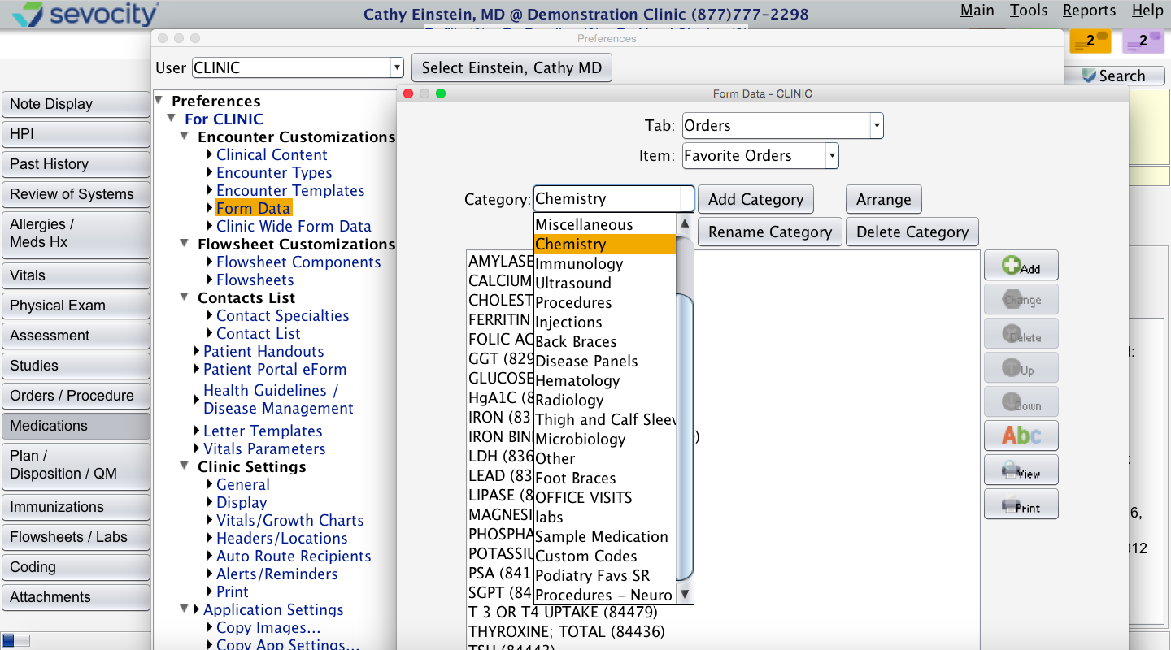Click the category list scroll down arrow
Viewport: 1171px width, 650px height.
[685, 595]
